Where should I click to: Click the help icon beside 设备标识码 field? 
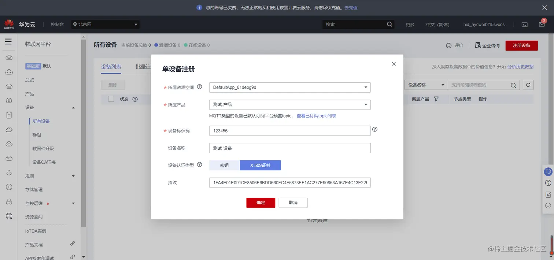click(374, 129)
